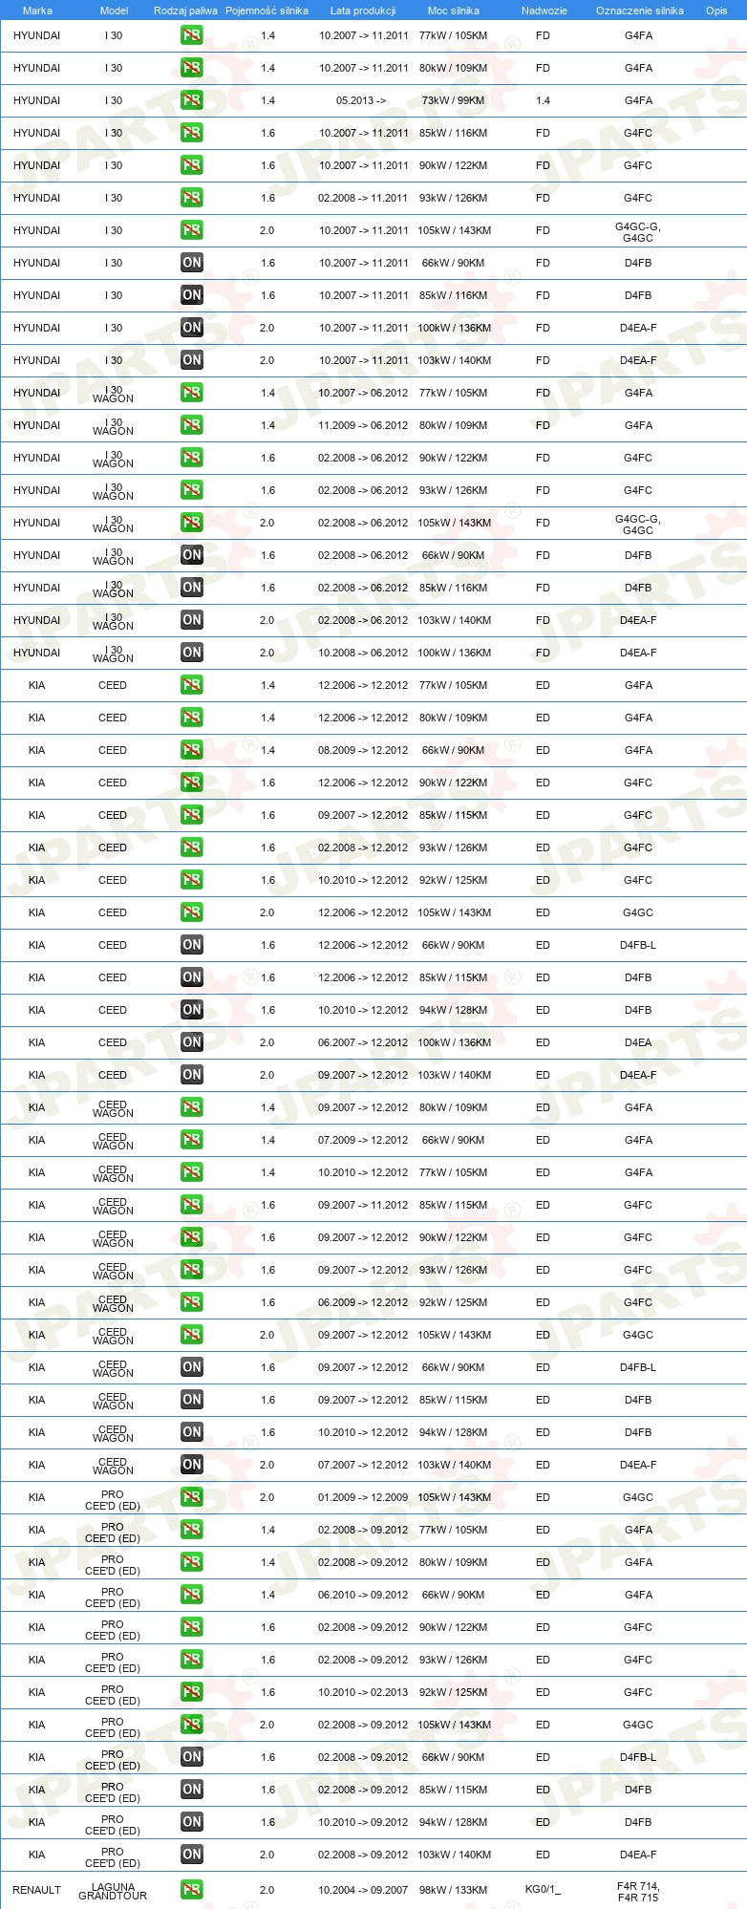Screen dimensions: 747x1909
Task: Click the Opis column header
Action: pos(716,11)
